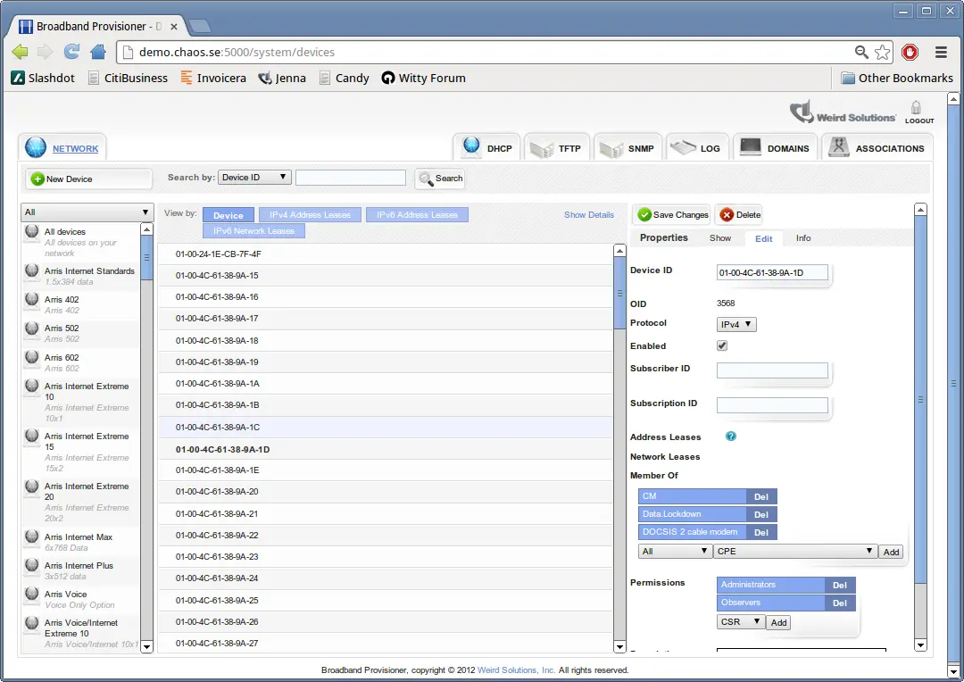Select the IPv4 Address Leases view
Image resolution: width=964 pixels, height=682 pixels.
pyautogui.click(x=311, y=215)
